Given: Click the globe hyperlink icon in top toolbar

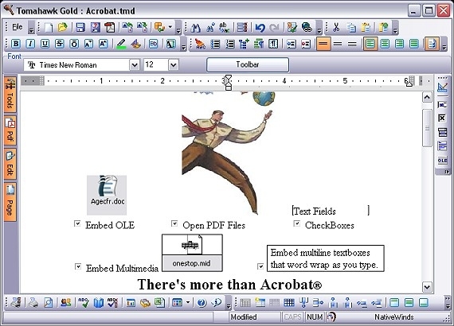Looking at the screenshot, I should click(307, 28).
